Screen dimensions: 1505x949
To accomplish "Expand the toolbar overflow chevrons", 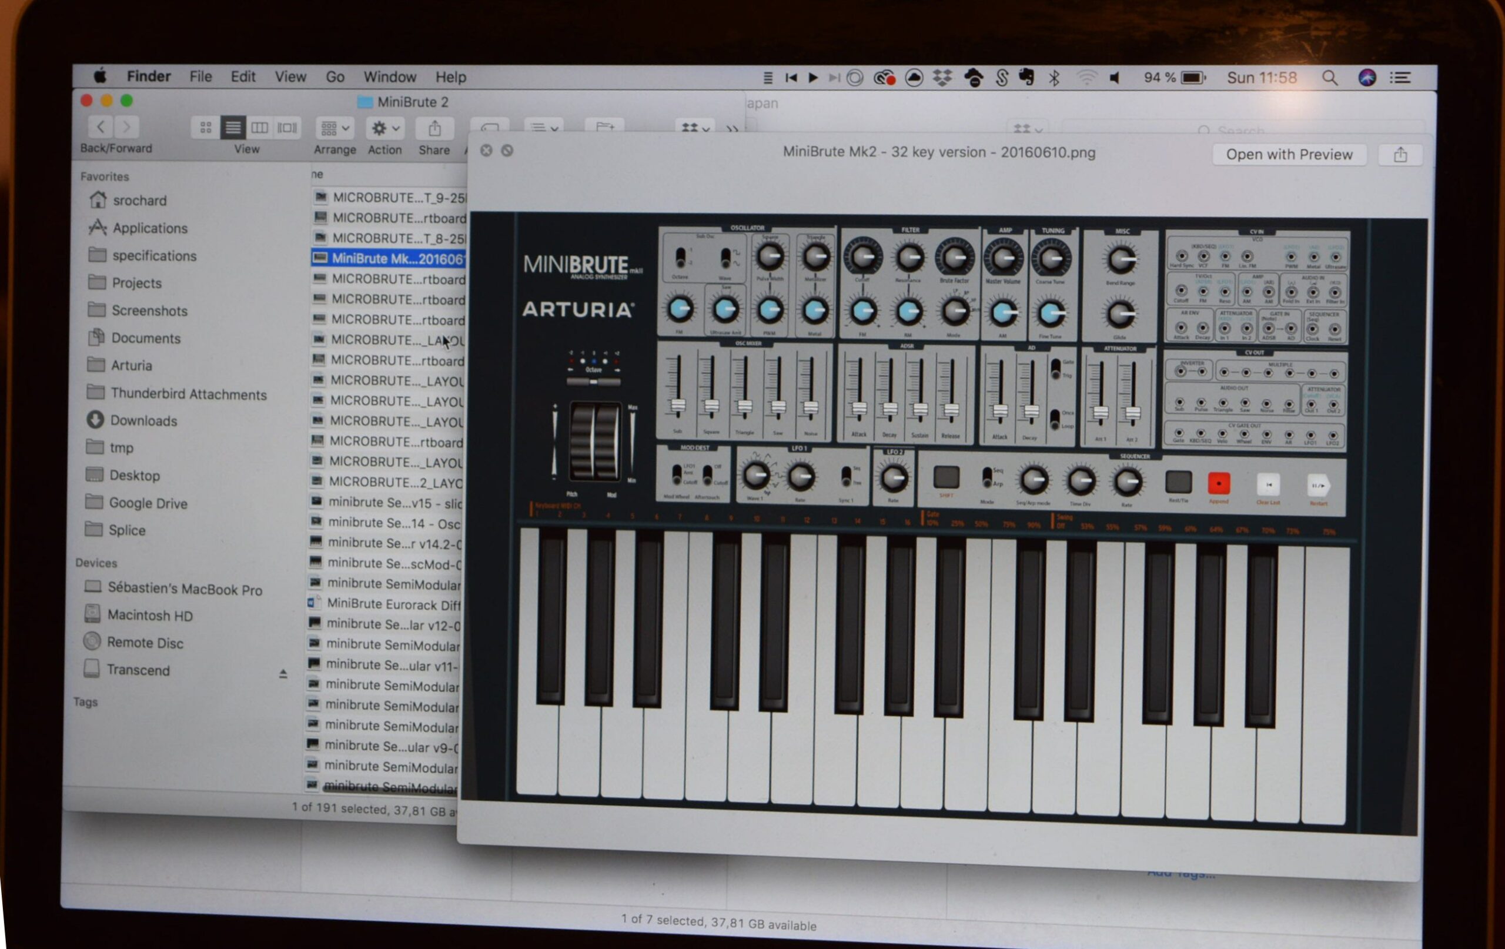I will coord(732,129).
